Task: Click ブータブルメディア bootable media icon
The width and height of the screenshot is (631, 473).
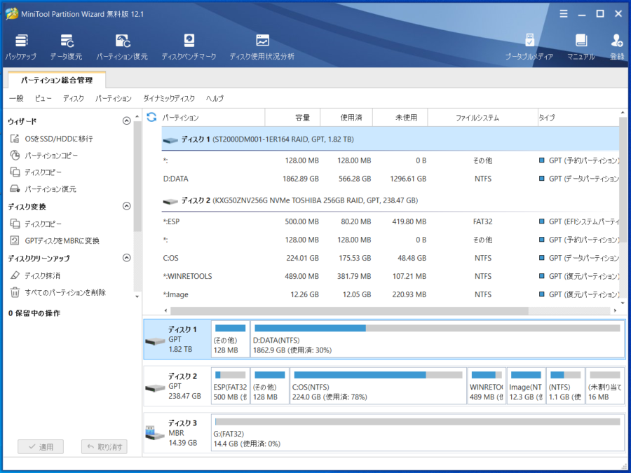Action: 529,46
